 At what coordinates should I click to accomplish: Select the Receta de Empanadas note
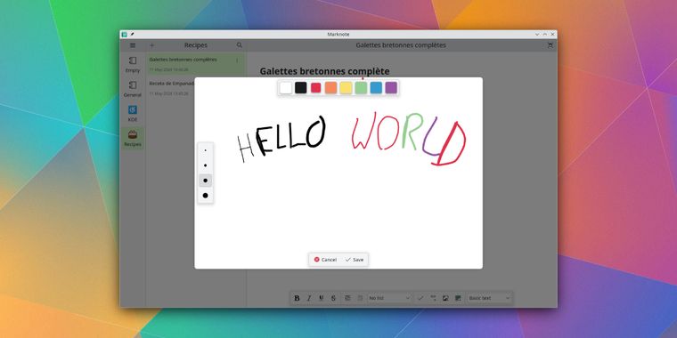171,88
